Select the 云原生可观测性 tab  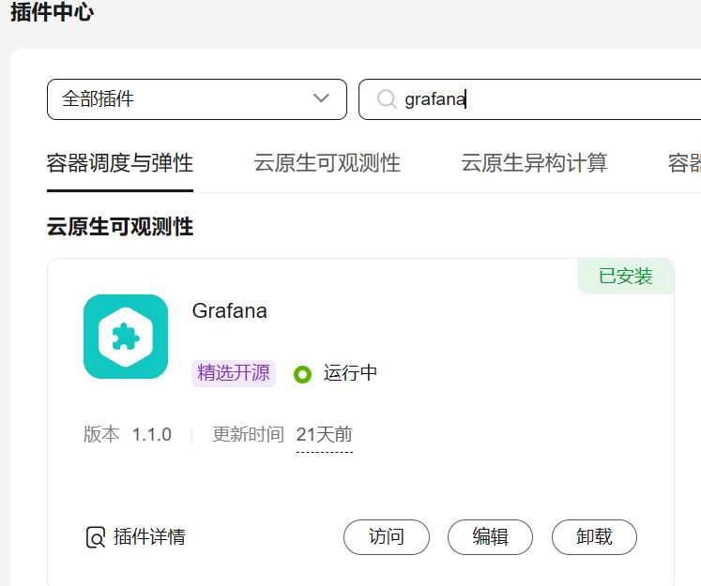[327, 163]
